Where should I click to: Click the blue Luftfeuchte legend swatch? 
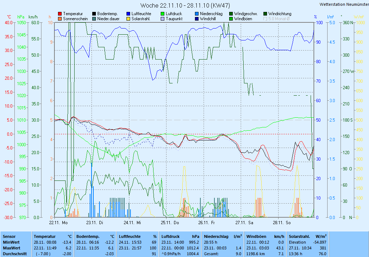click(x=128, y=14)
